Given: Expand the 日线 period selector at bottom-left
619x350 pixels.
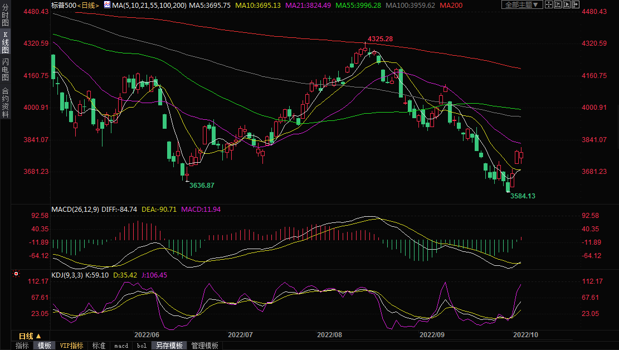Looking at the screenshot, I should [30, 336].
